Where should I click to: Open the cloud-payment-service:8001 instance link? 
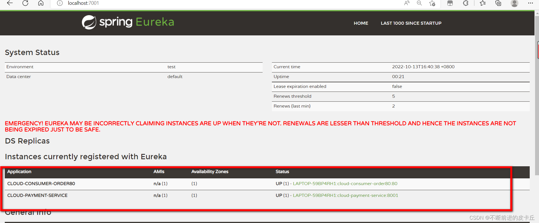coord(345,195)
